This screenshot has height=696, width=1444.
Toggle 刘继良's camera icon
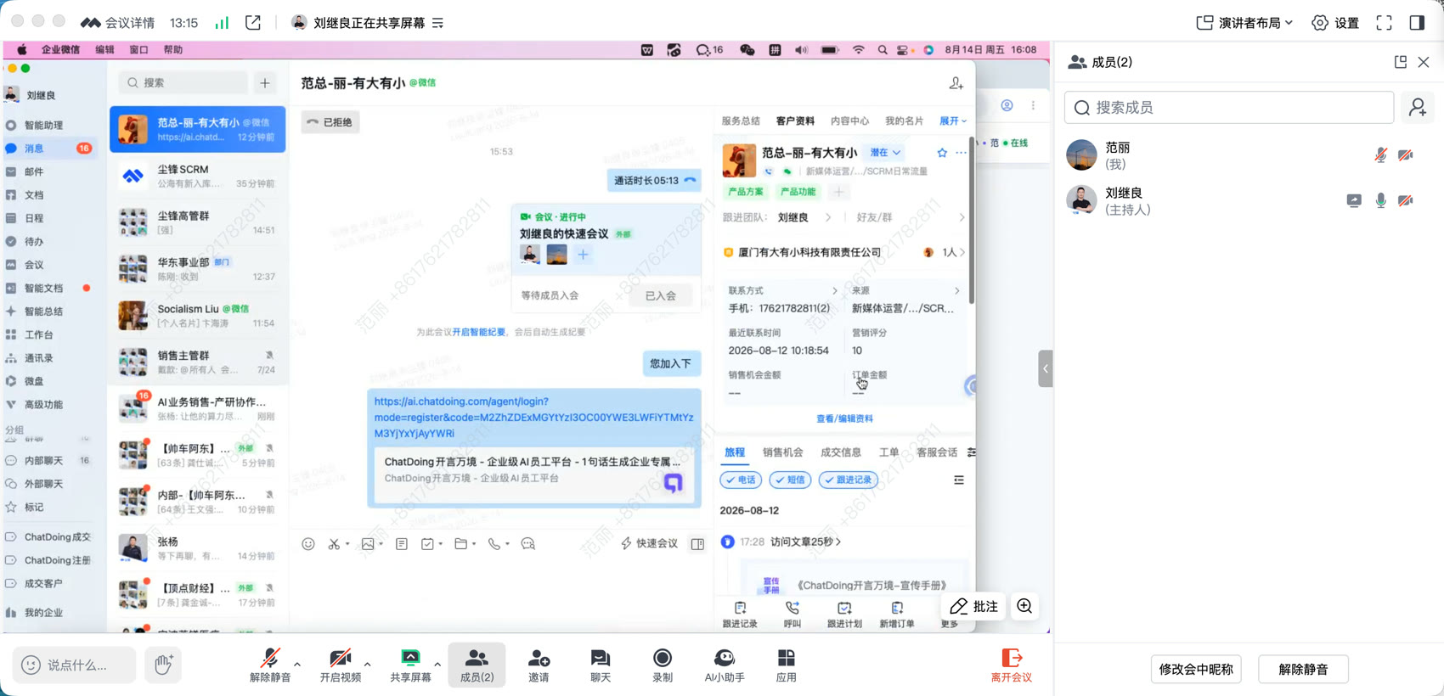click(x=1406, y=200)
